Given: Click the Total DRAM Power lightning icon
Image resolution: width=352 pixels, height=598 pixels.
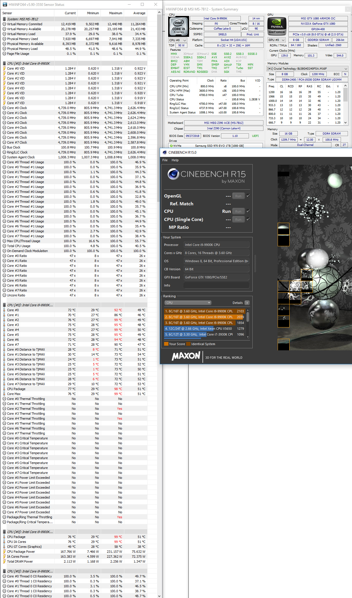Looking at the screenshot, I should coord(4,561).
